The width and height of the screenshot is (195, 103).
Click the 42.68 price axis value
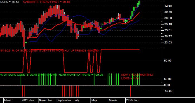(x=168, y=6)
